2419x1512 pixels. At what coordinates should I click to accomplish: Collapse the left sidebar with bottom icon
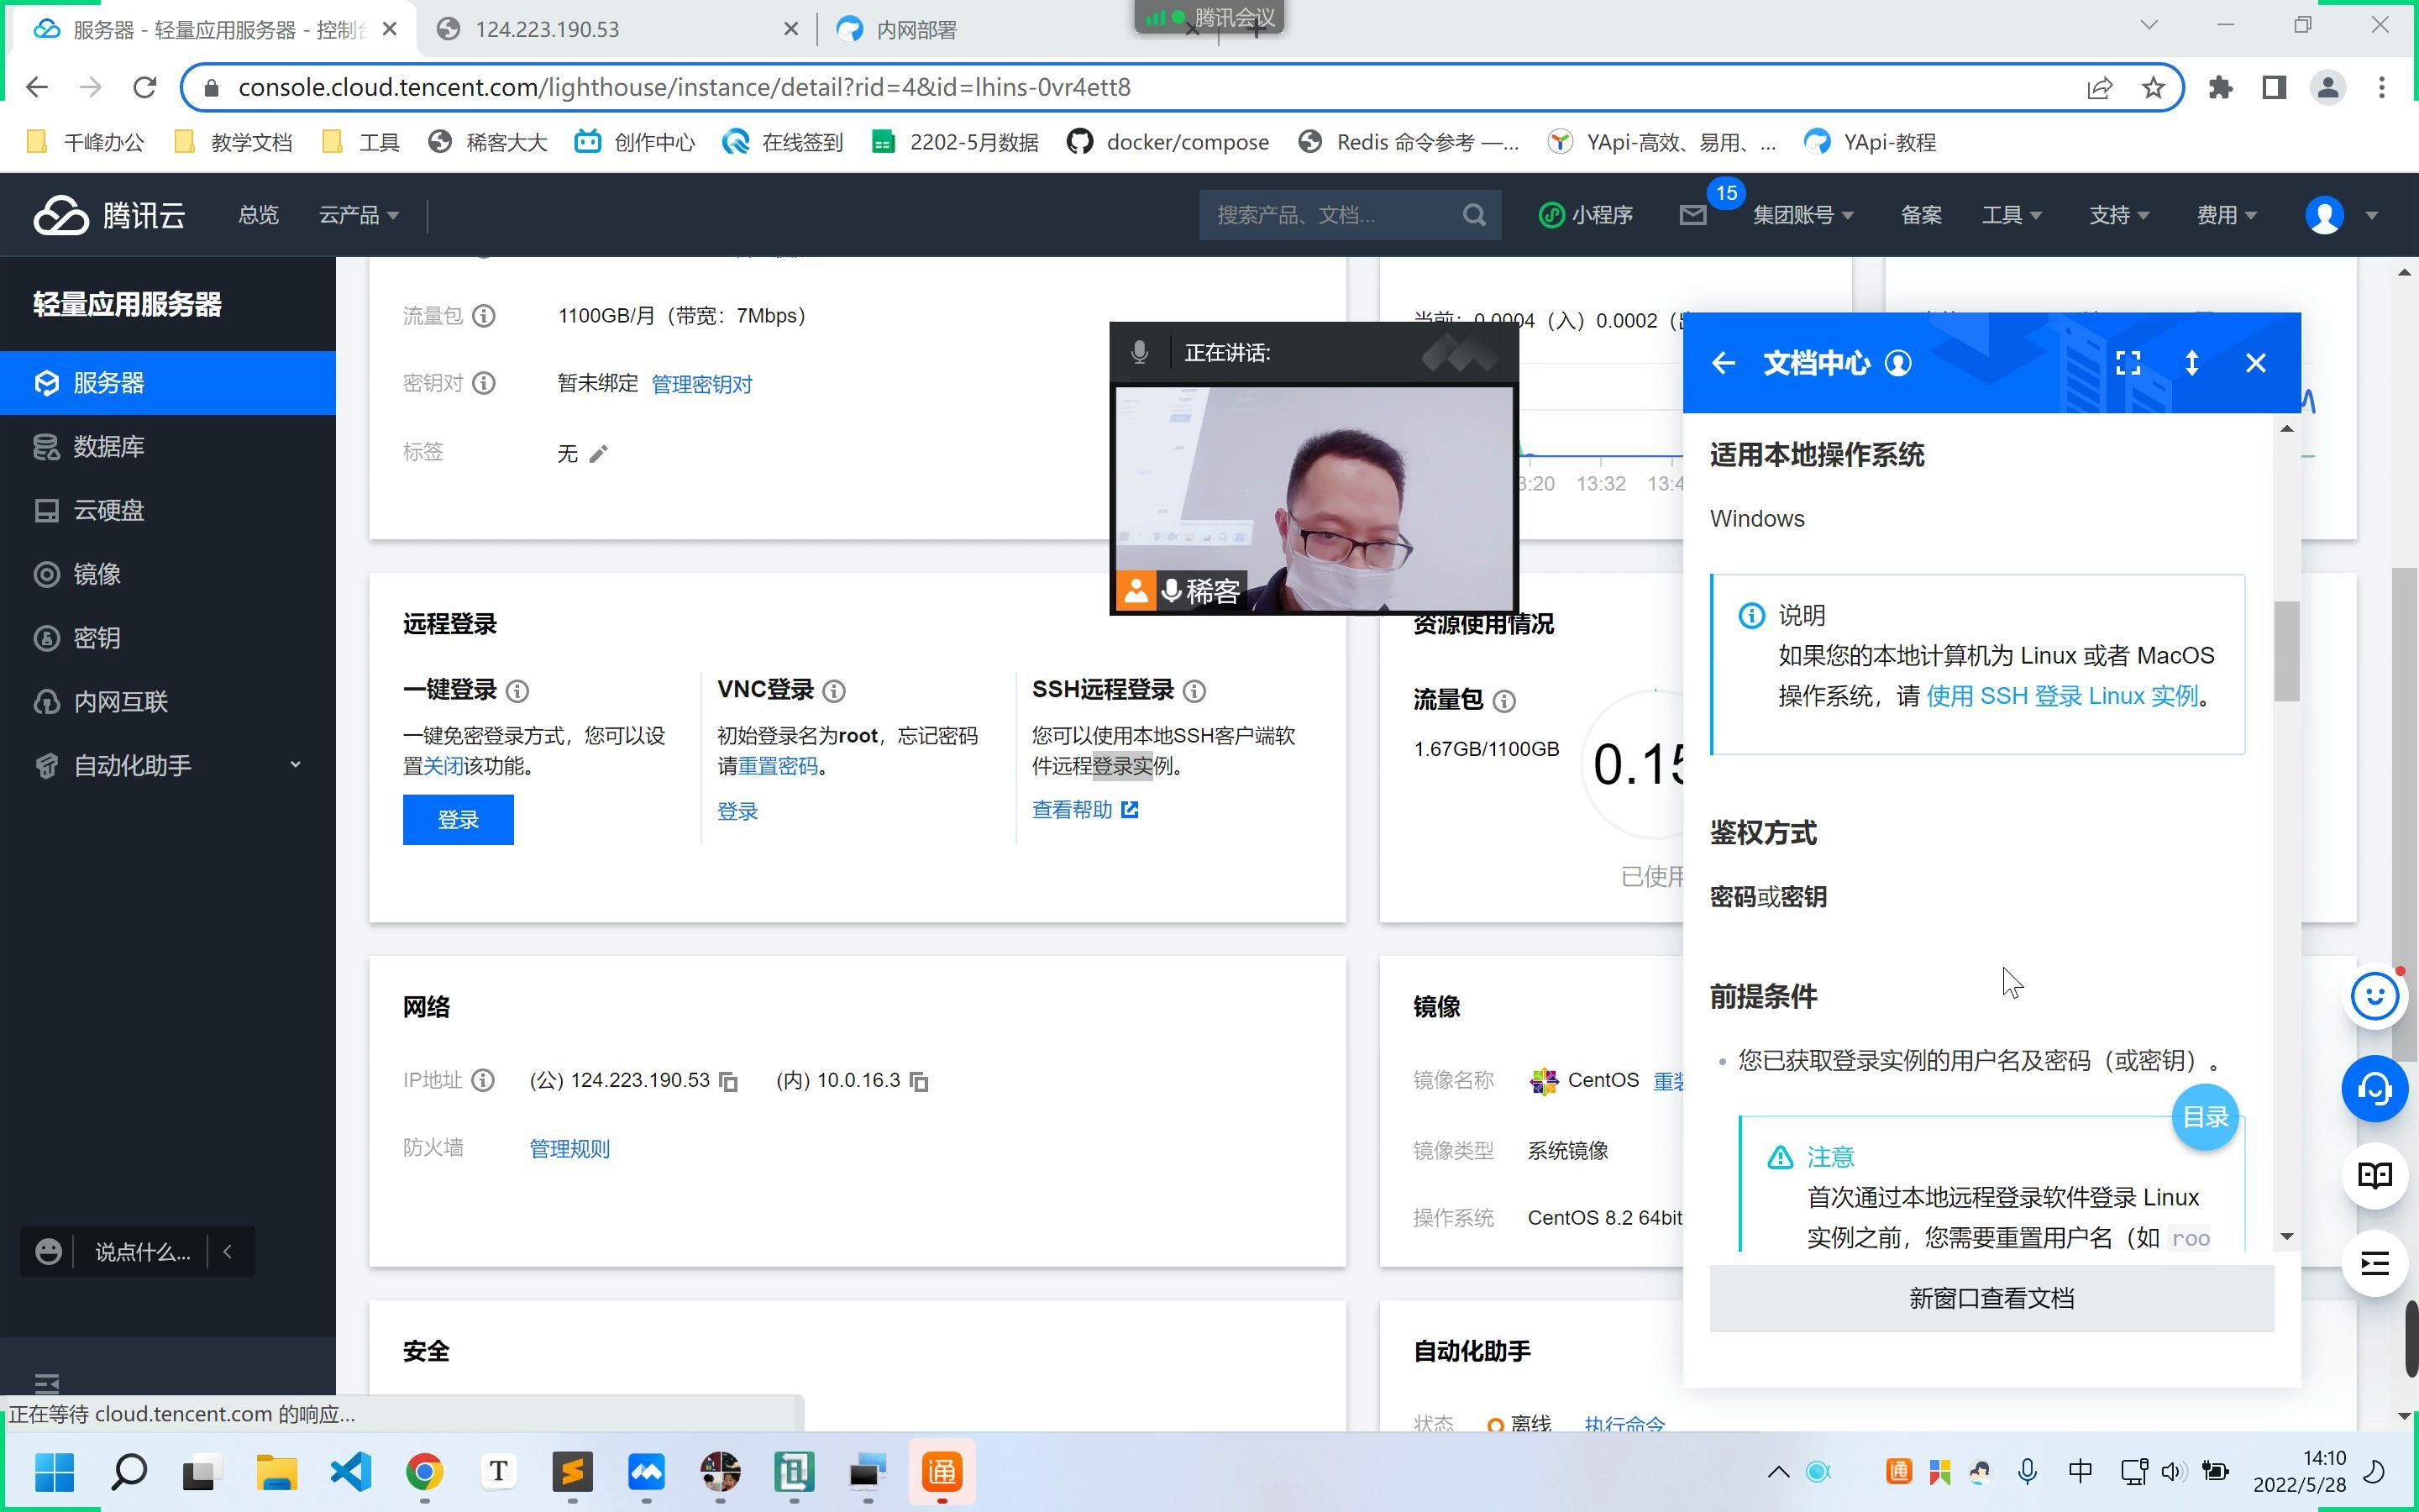tap(47, 1384)
